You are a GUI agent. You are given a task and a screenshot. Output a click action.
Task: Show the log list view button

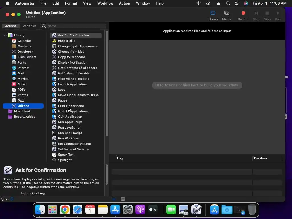click(113, 199)
